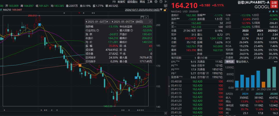
Task: Toggle 超级叠加 overlay option
Action: click(x=133, y=2)
